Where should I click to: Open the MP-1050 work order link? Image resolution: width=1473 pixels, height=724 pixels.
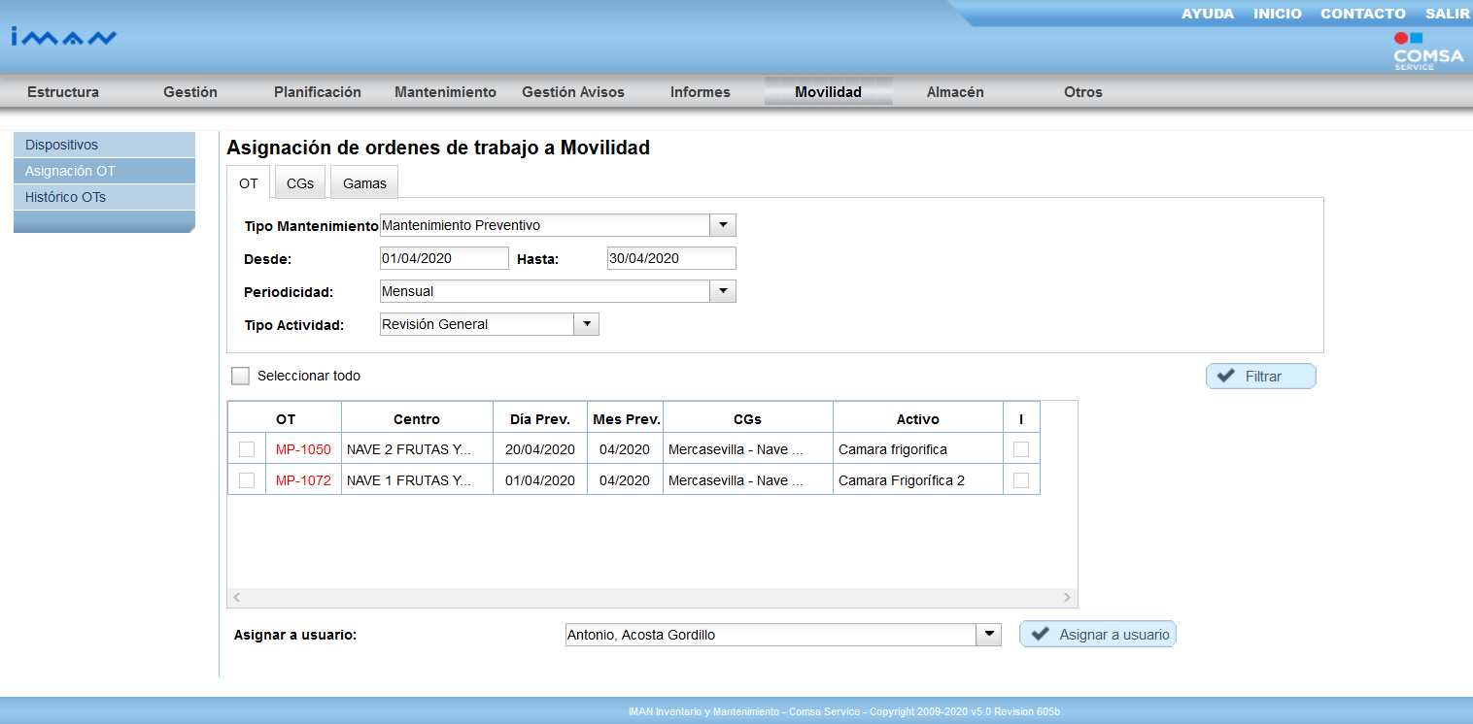coord(303,449)
